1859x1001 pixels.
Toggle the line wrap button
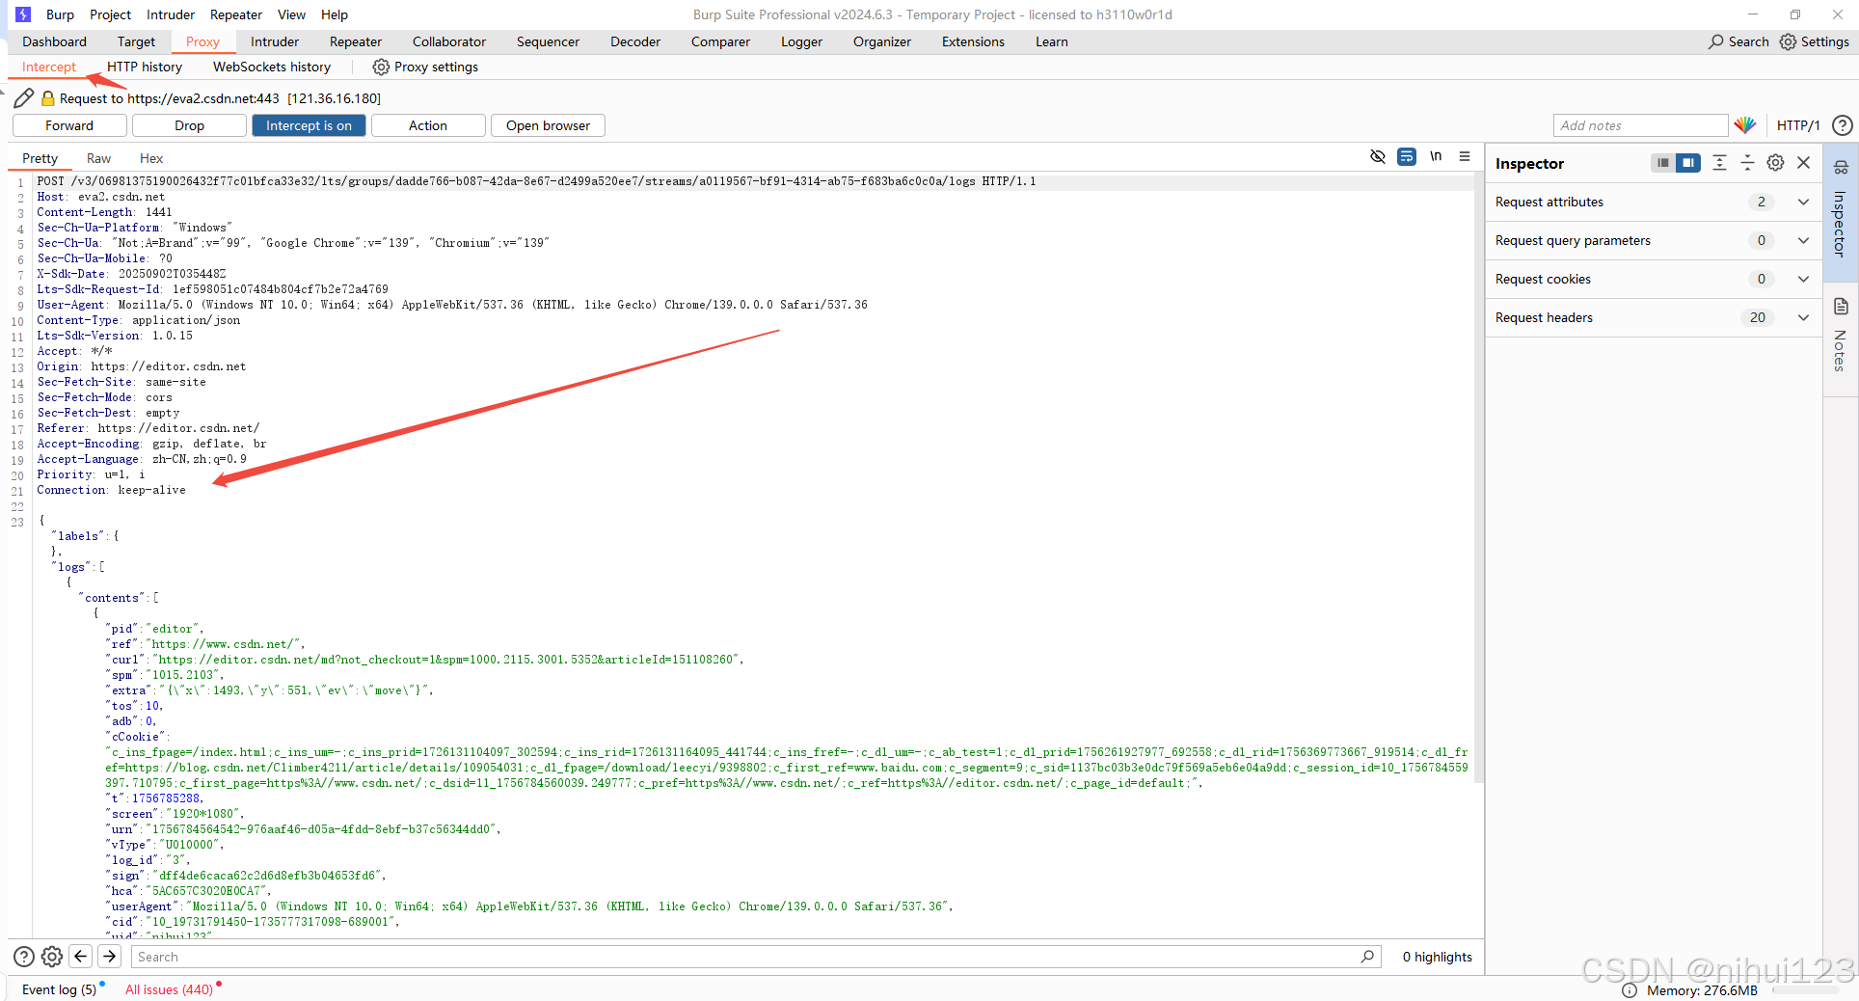click(x=1407, y=156)
